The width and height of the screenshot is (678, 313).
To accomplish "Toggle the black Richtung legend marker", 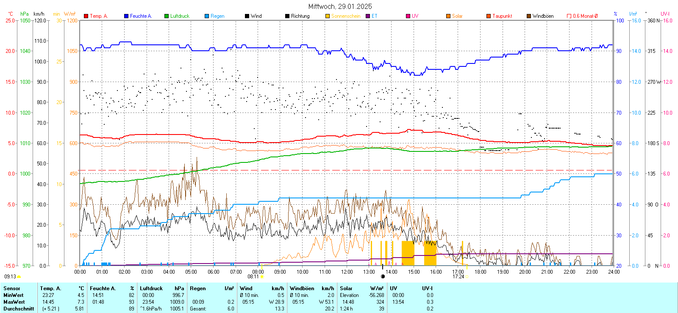I will (x=287, y=16).
